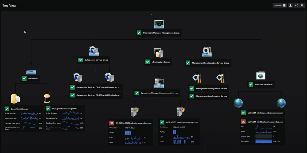Click Connections bar on CS-SCOM-MS02 card
Viewport: 307px width, 153px height.
pos(264,136)
